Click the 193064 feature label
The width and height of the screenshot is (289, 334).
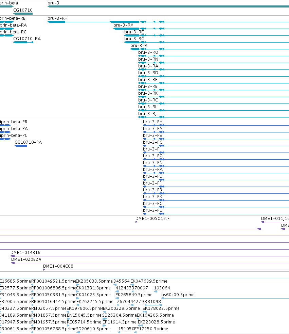point(162,288)
